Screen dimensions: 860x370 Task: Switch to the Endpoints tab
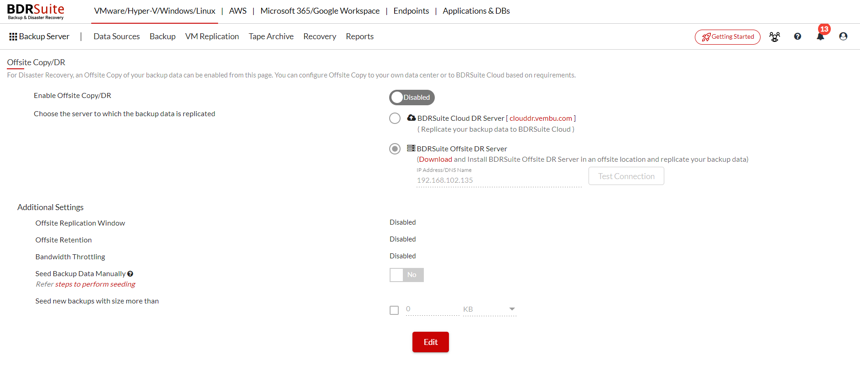(411, 11)
